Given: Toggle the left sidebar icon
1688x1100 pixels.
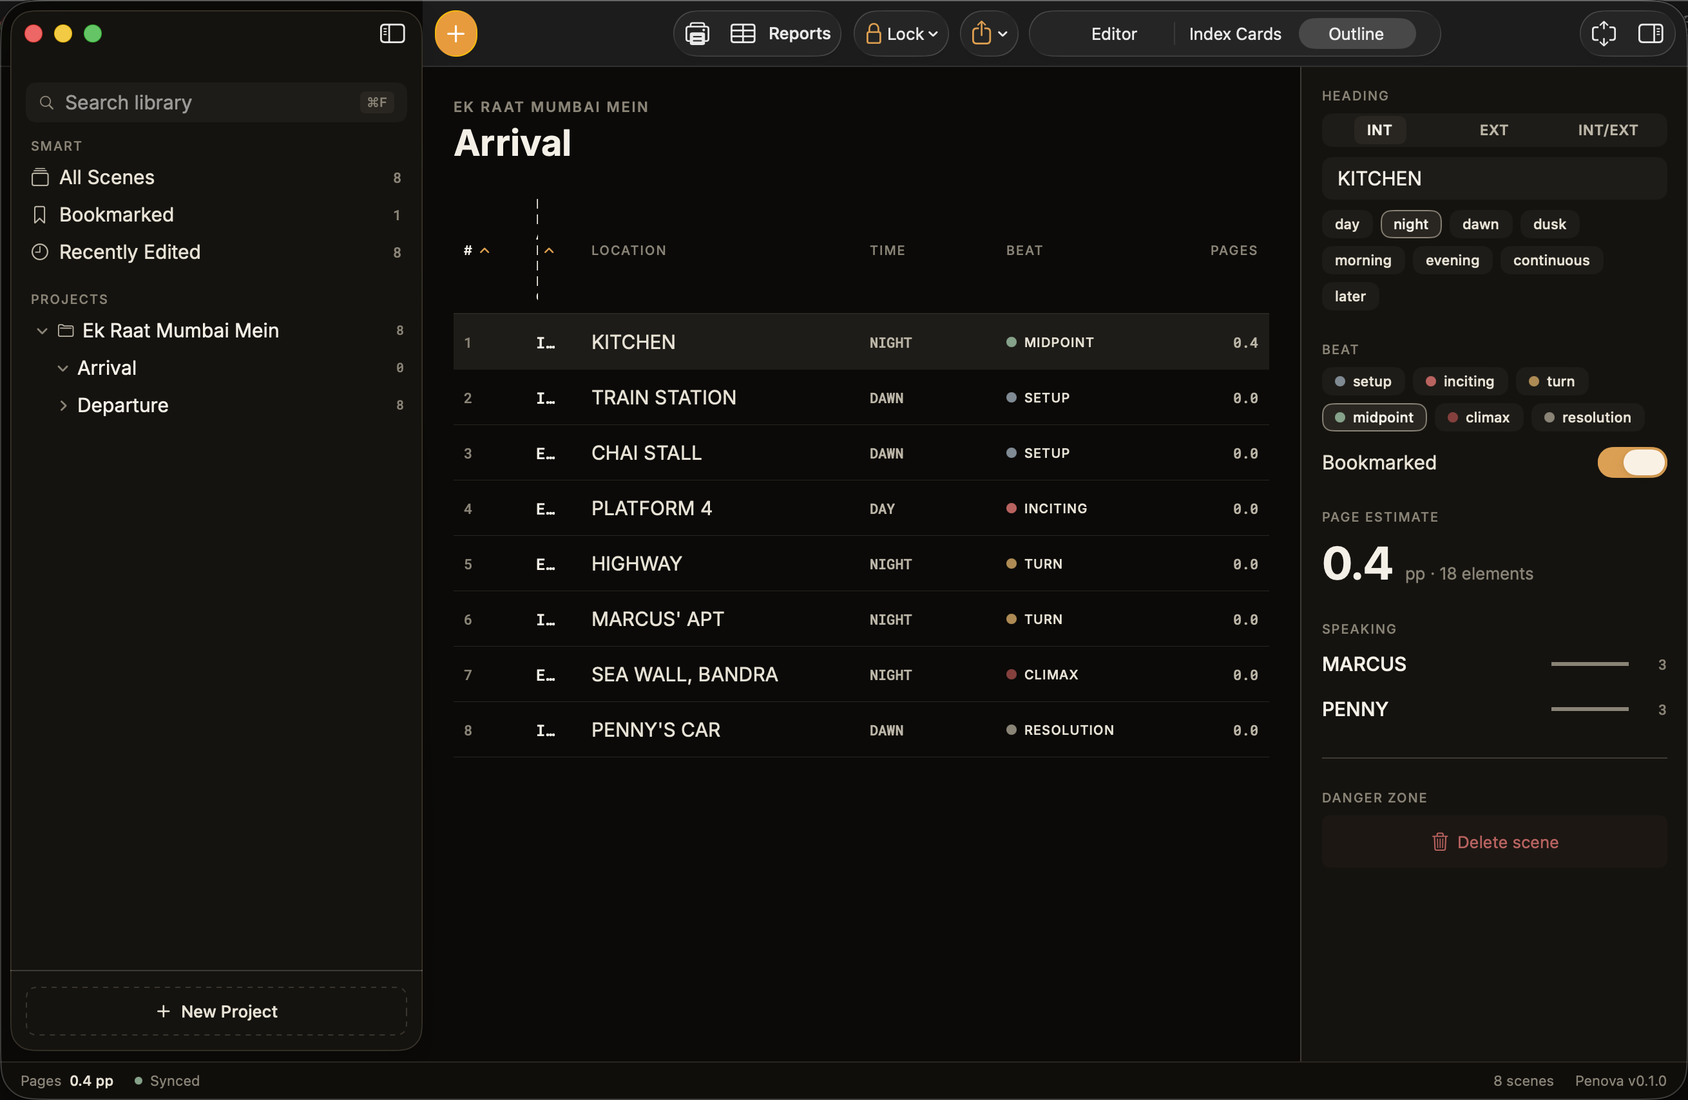Looking at the screenshot, I should coord(392,33).
